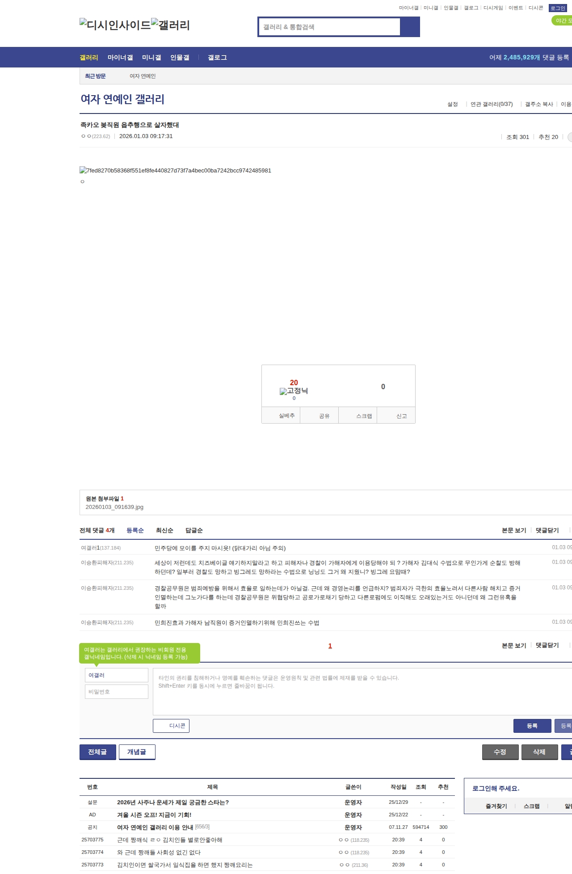572x874 pixels.
Task: Click the post title 족카오 붗직원 읍추행으로 샬쟈했대
Action: 130,125
